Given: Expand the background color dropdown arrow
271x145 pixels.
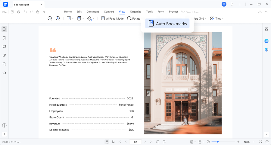Looking at the screenshot, I should (94, 18).
